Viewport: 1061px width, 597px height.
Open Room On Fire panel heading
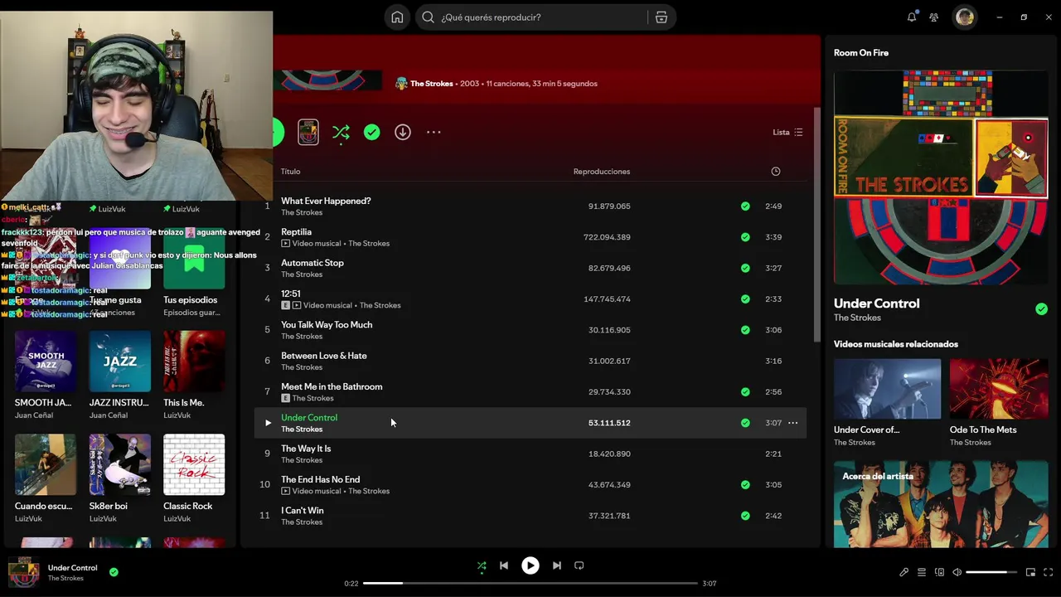tap(861, 53)
